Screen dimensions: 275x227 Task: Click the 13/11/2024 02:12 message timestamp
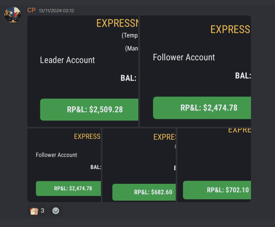pos(56,11)
